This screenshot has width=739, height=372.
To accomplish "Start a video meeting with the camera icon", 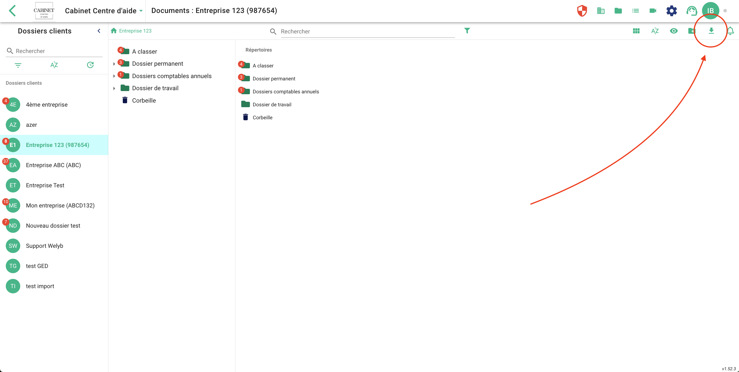I will tap(653, 11).
